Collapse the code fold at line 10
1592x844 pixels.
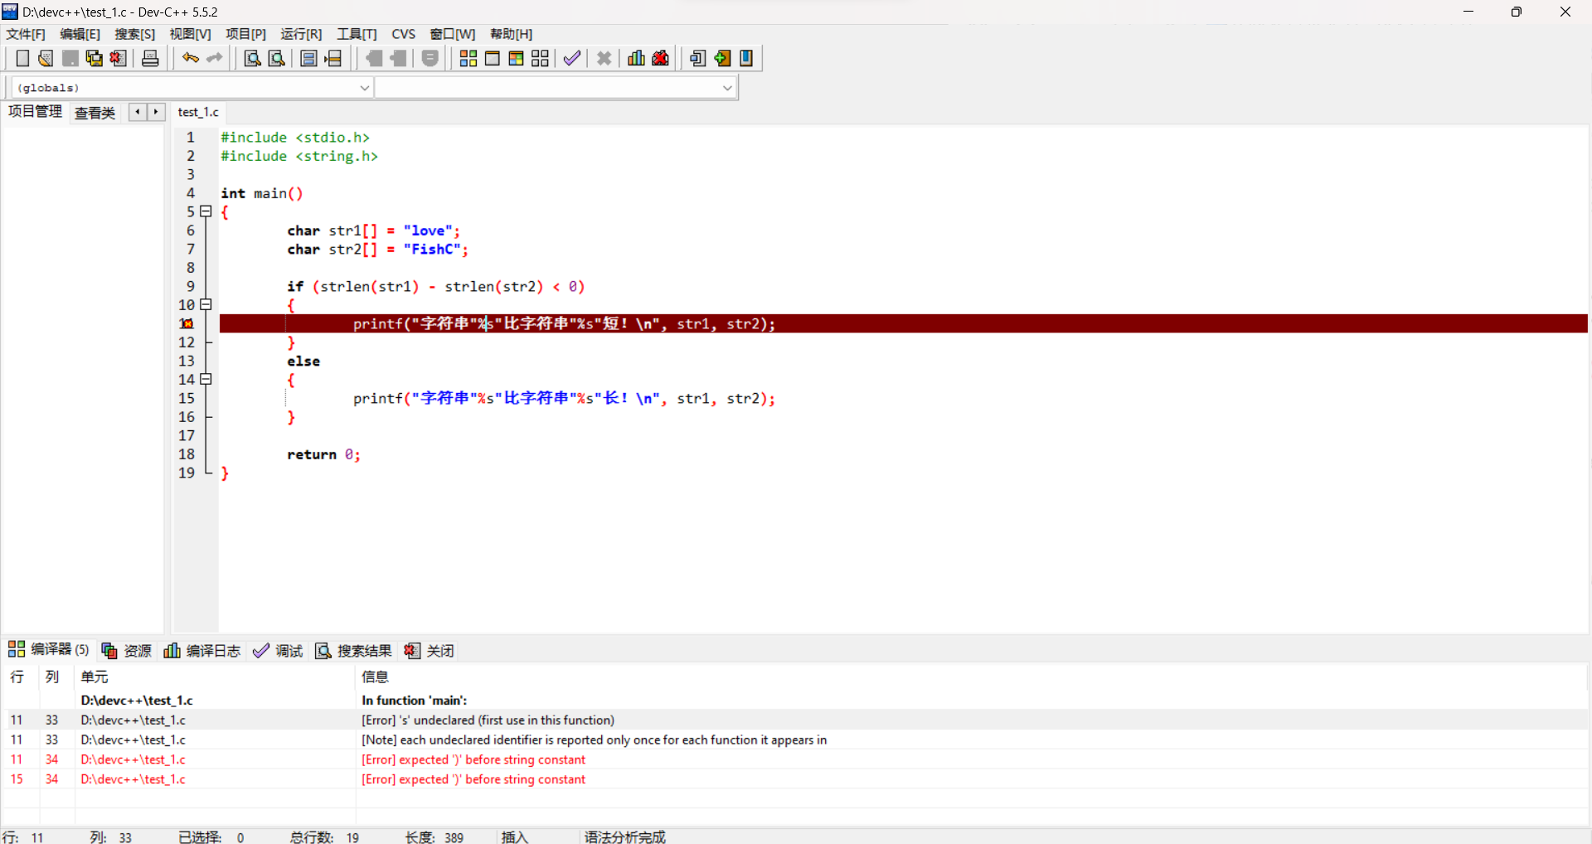[206, 304]
